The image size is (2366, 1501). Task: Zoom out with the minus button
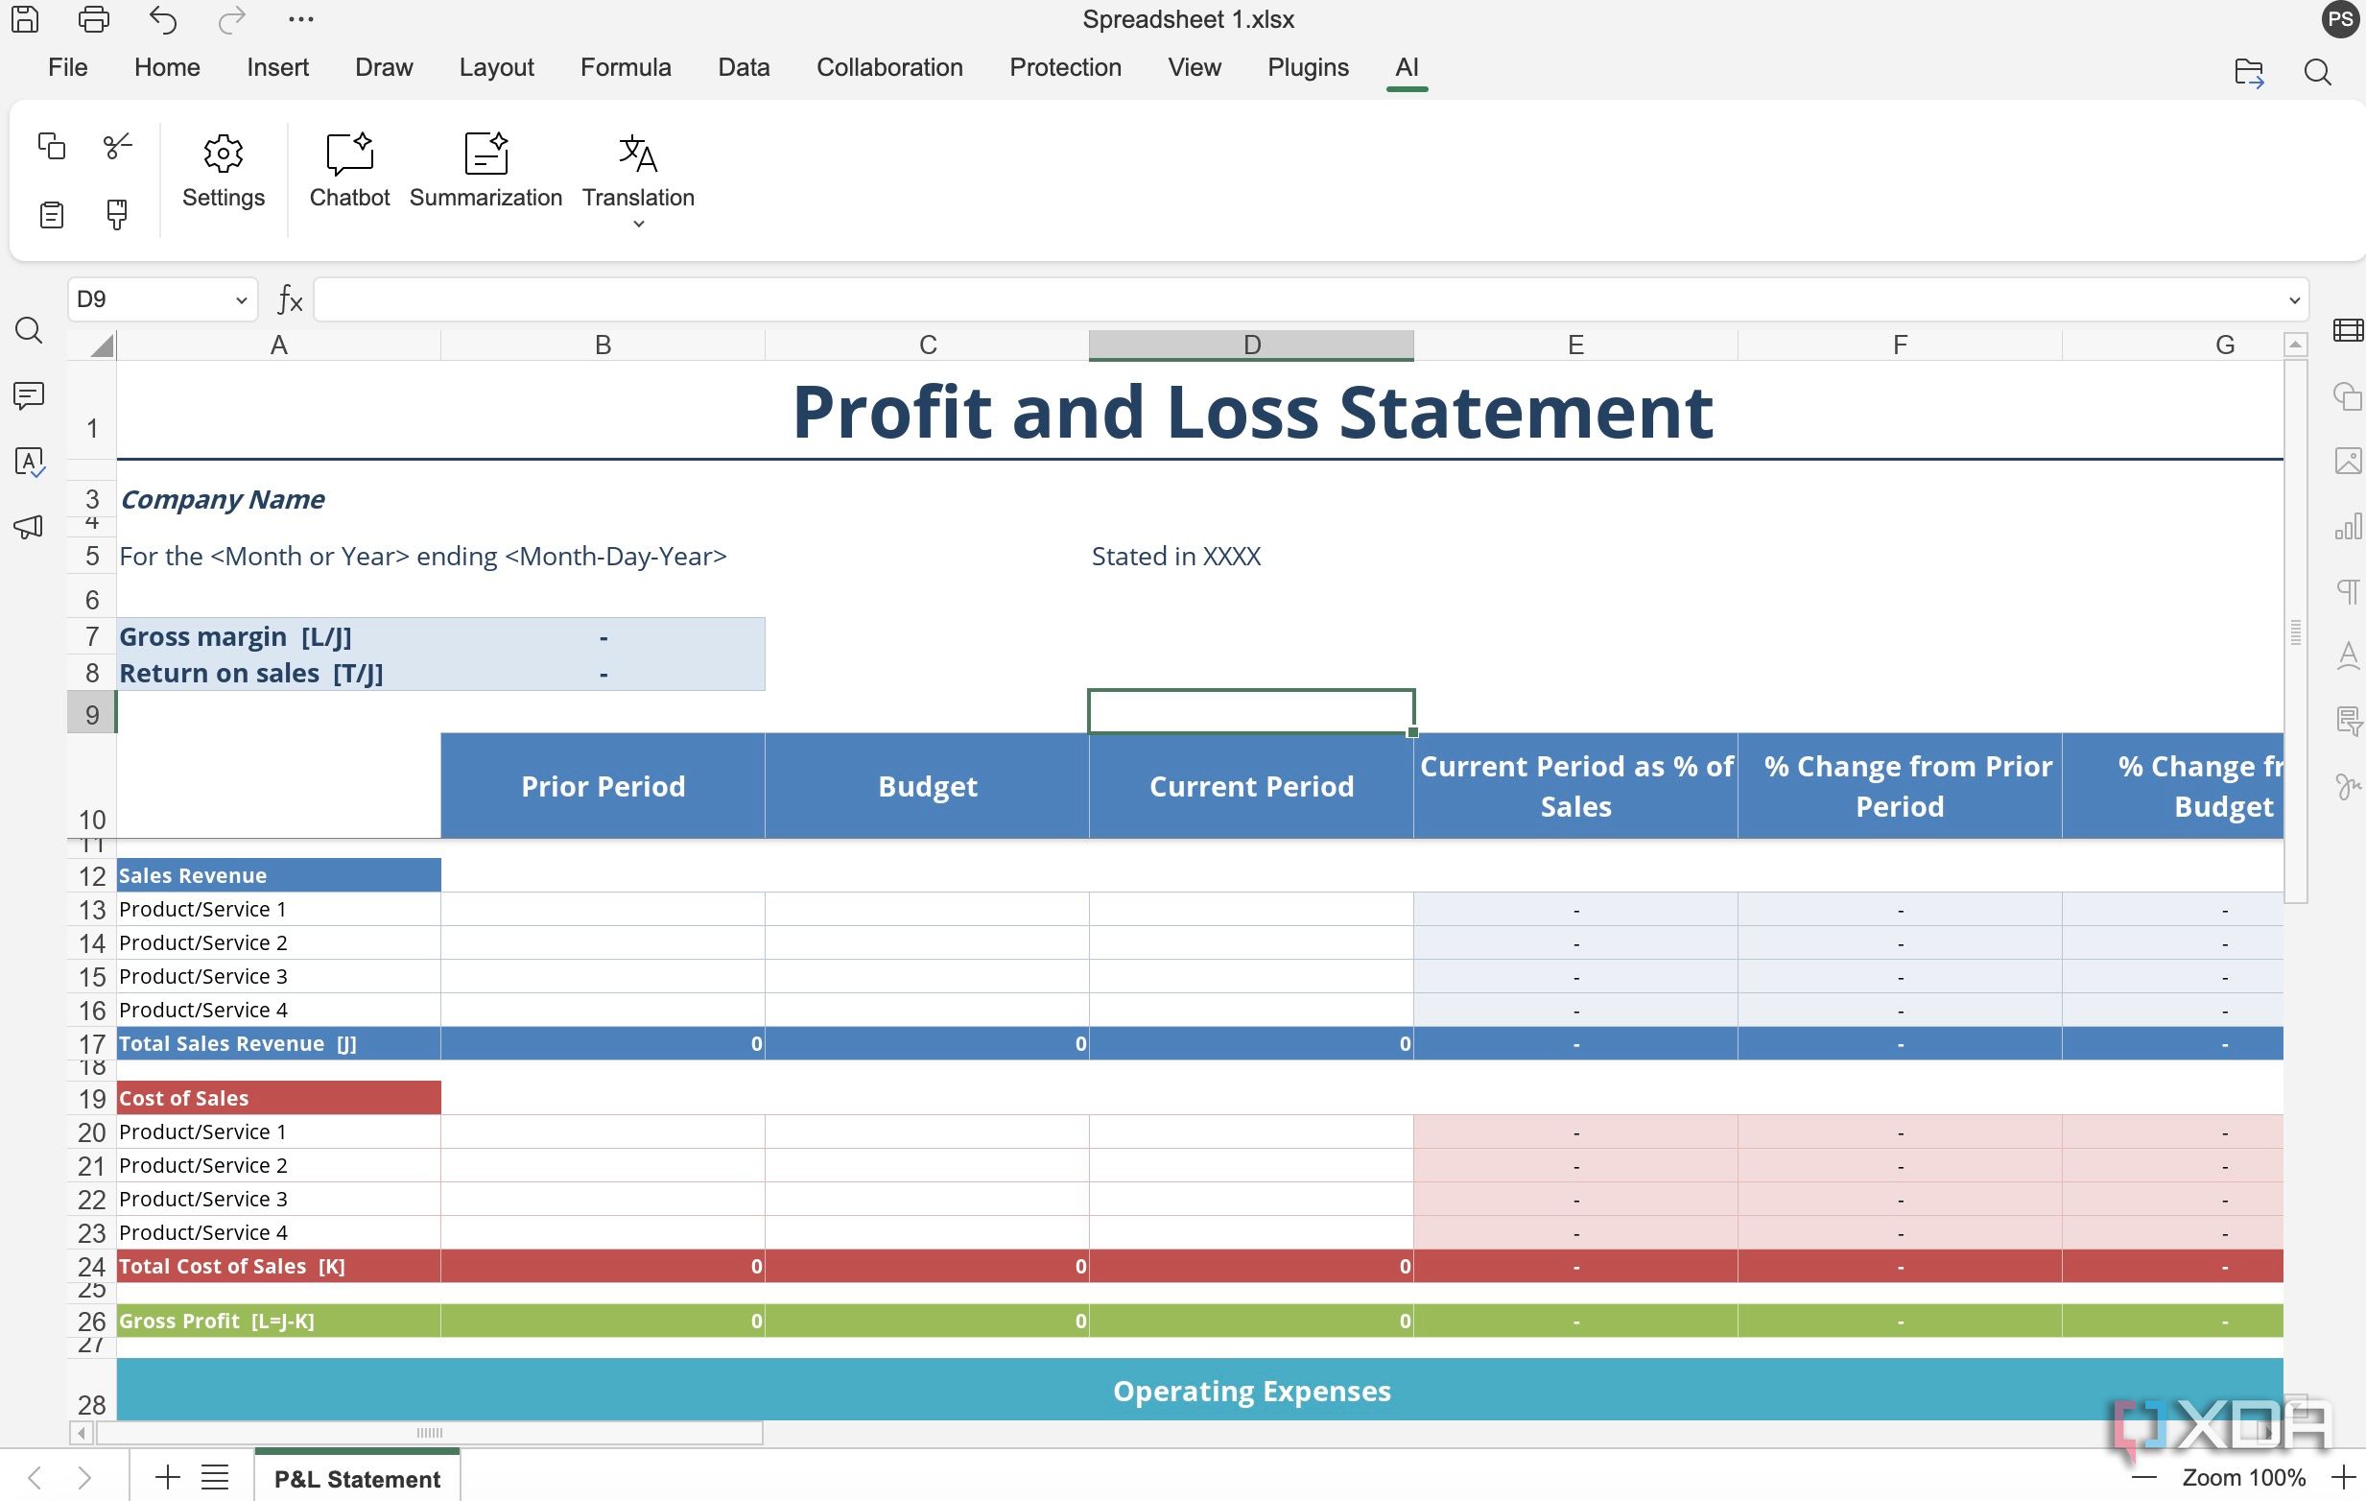coord(2143,1477)
